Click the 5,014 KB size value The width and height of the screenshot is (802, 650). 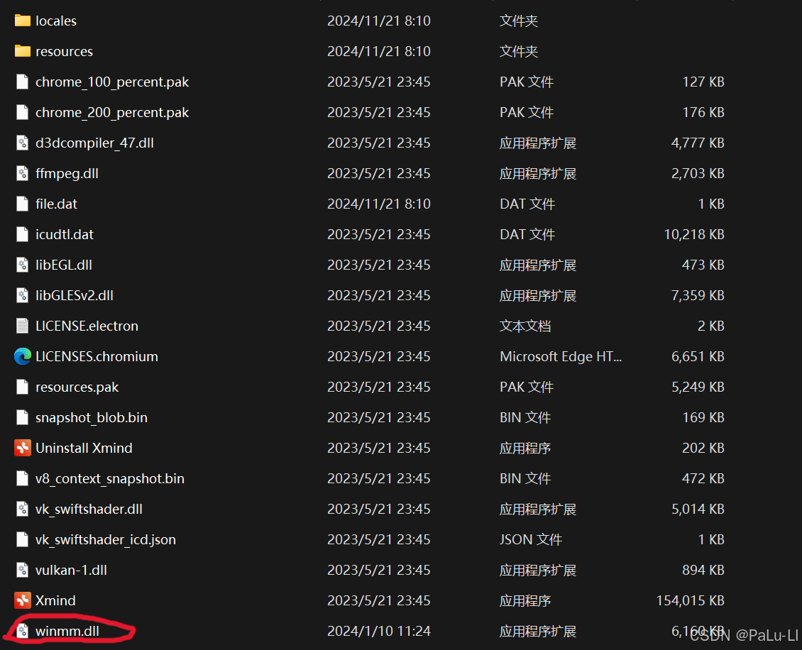click(x=698, y=509)
